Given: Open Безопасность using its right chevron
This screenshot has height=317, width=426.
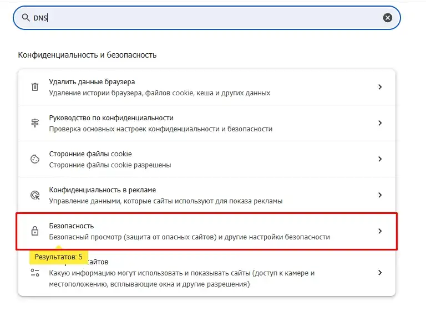Looking at the screenshot, I should point(380,231).
